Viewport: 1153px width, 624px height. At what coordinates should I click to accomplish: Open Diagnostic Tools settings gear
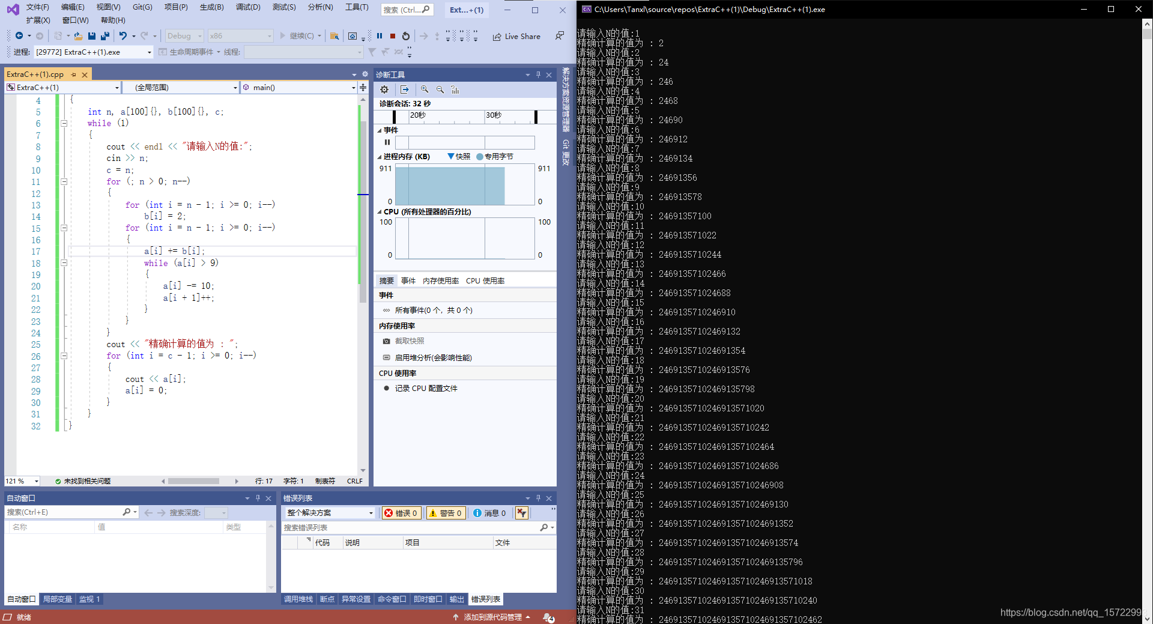point(384,89)
